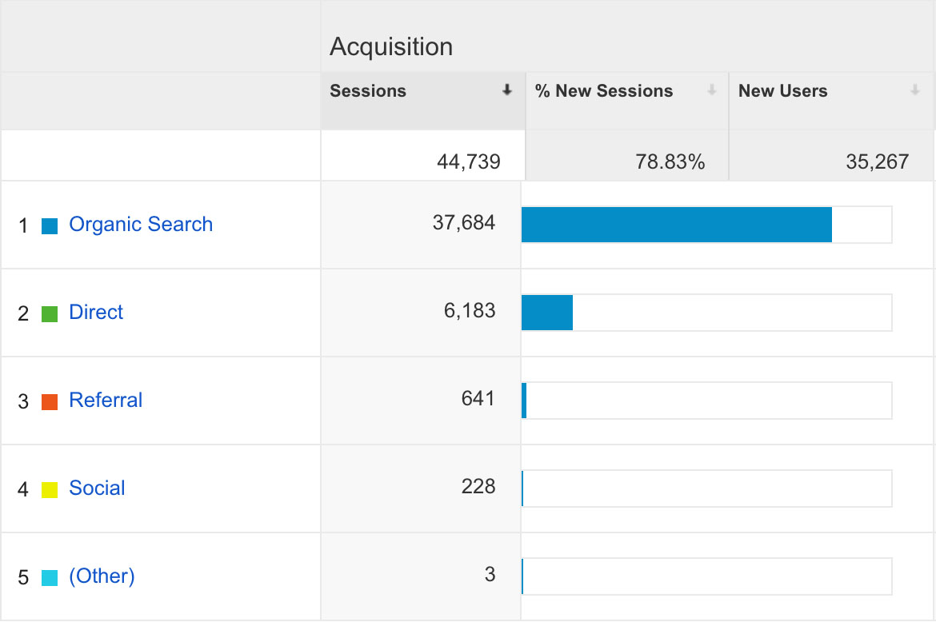Click the % New Sessions sort arrow
Viewport: 936px width, 622px height.
click(x=711, y=91)
